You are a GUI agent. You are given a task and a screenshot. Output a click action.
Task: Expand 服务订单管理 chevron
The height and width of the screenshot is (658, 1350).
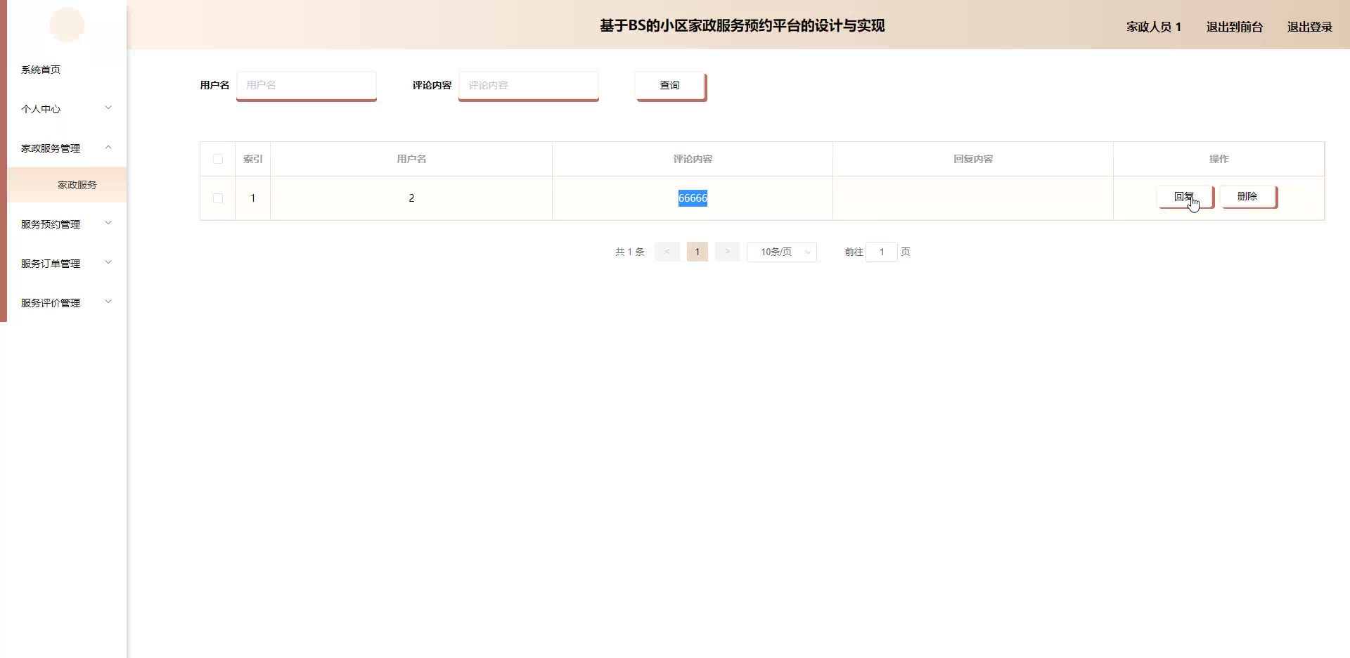tap(108, 262)
